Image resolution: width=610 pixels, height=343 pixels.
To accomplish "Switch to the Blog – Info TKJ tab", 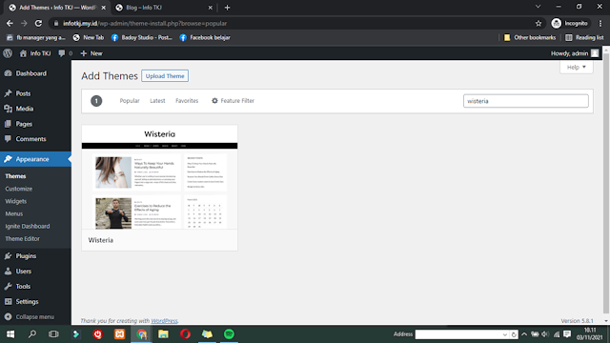I will [163, 8].
